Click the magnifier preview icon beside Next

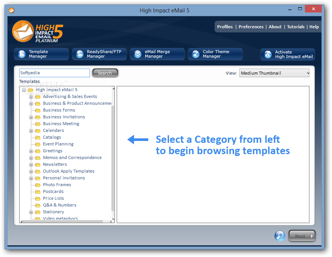click(280, 236)
